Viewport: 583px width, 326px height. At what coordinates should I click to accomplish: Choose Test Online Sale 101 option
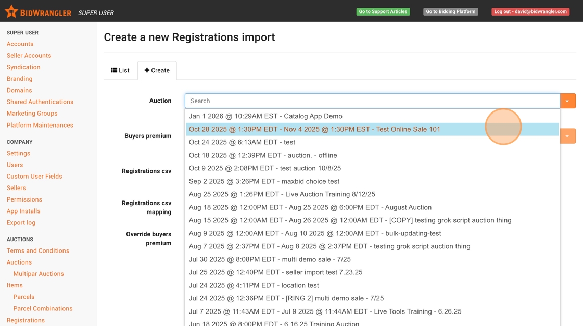click(x=314, y=129)
